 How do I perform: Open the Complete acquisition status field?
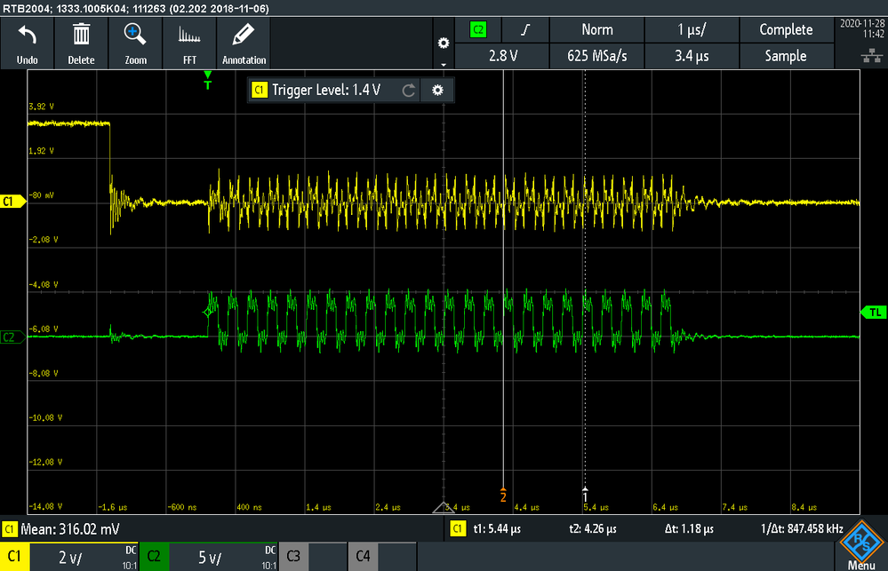pyautogui.click(x=786, y=29)
